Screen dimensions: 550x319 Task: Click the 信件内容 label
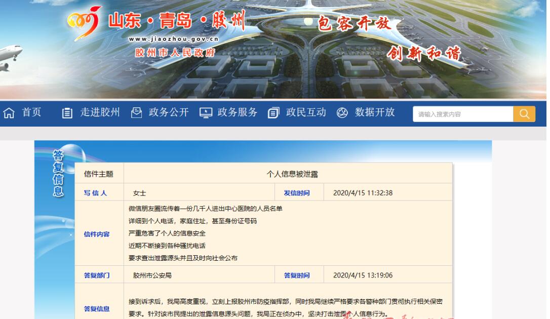97,234
